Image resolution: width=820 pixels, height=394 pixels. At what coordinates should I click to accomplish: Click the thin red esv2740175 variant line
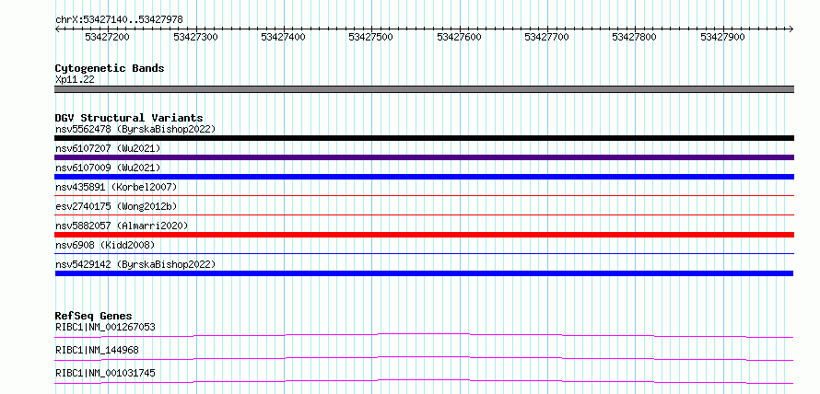(x=424, y=214)
